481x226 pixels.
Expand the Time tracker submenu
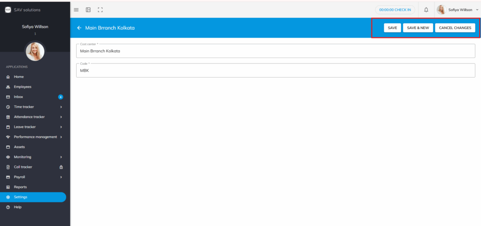[x=61, y=107]
